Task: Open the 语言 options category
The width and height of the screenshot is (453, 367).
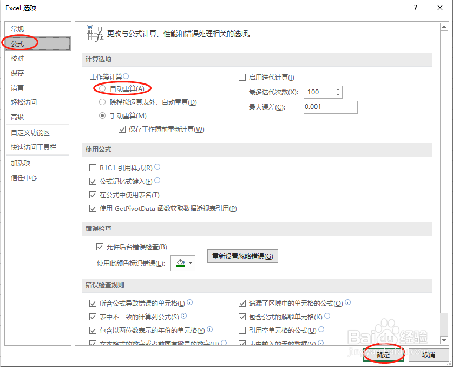Action: (x=38, y=87)
